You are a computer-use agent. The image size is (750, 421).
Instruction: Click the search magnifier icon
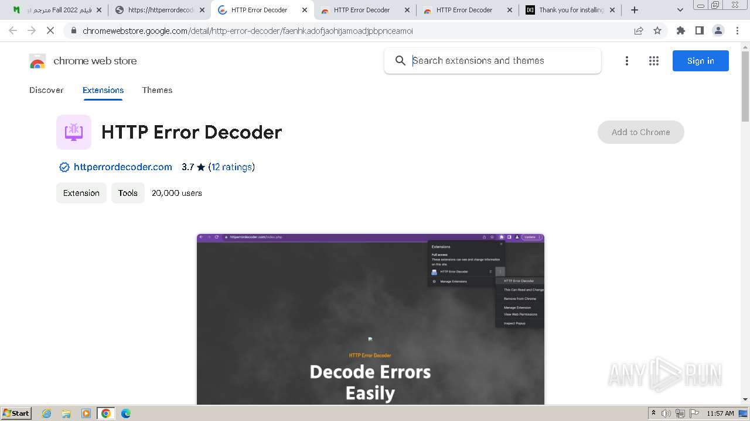401,61
